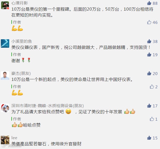Like the 哈哈点赞 author reply
The width and height of the screenshot is (160, 149).
(x=152, y=119)
